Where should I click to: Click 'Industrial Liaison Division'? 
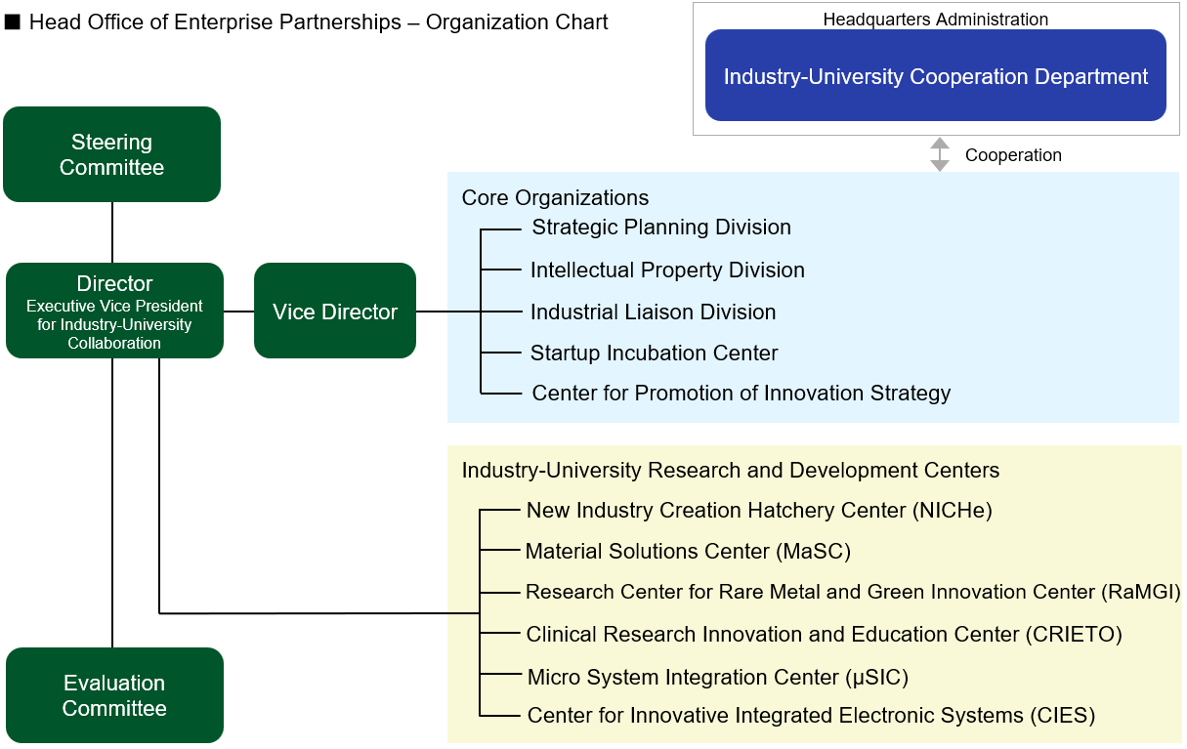coord(653,312)
